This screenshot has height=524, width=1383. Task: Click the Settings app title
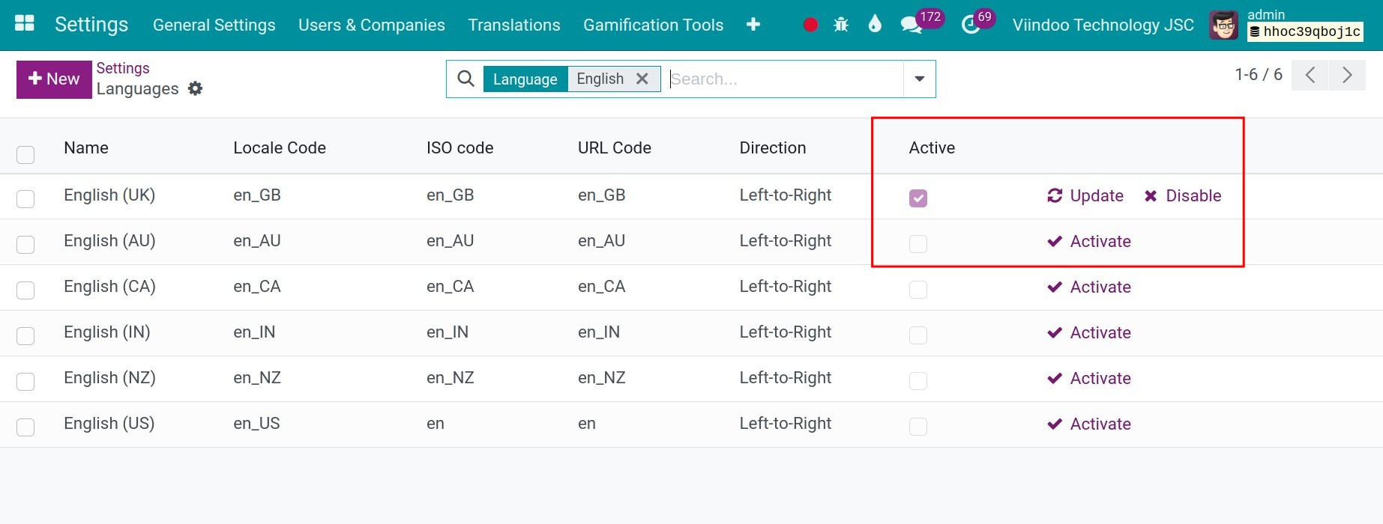(x=91, y=24)
